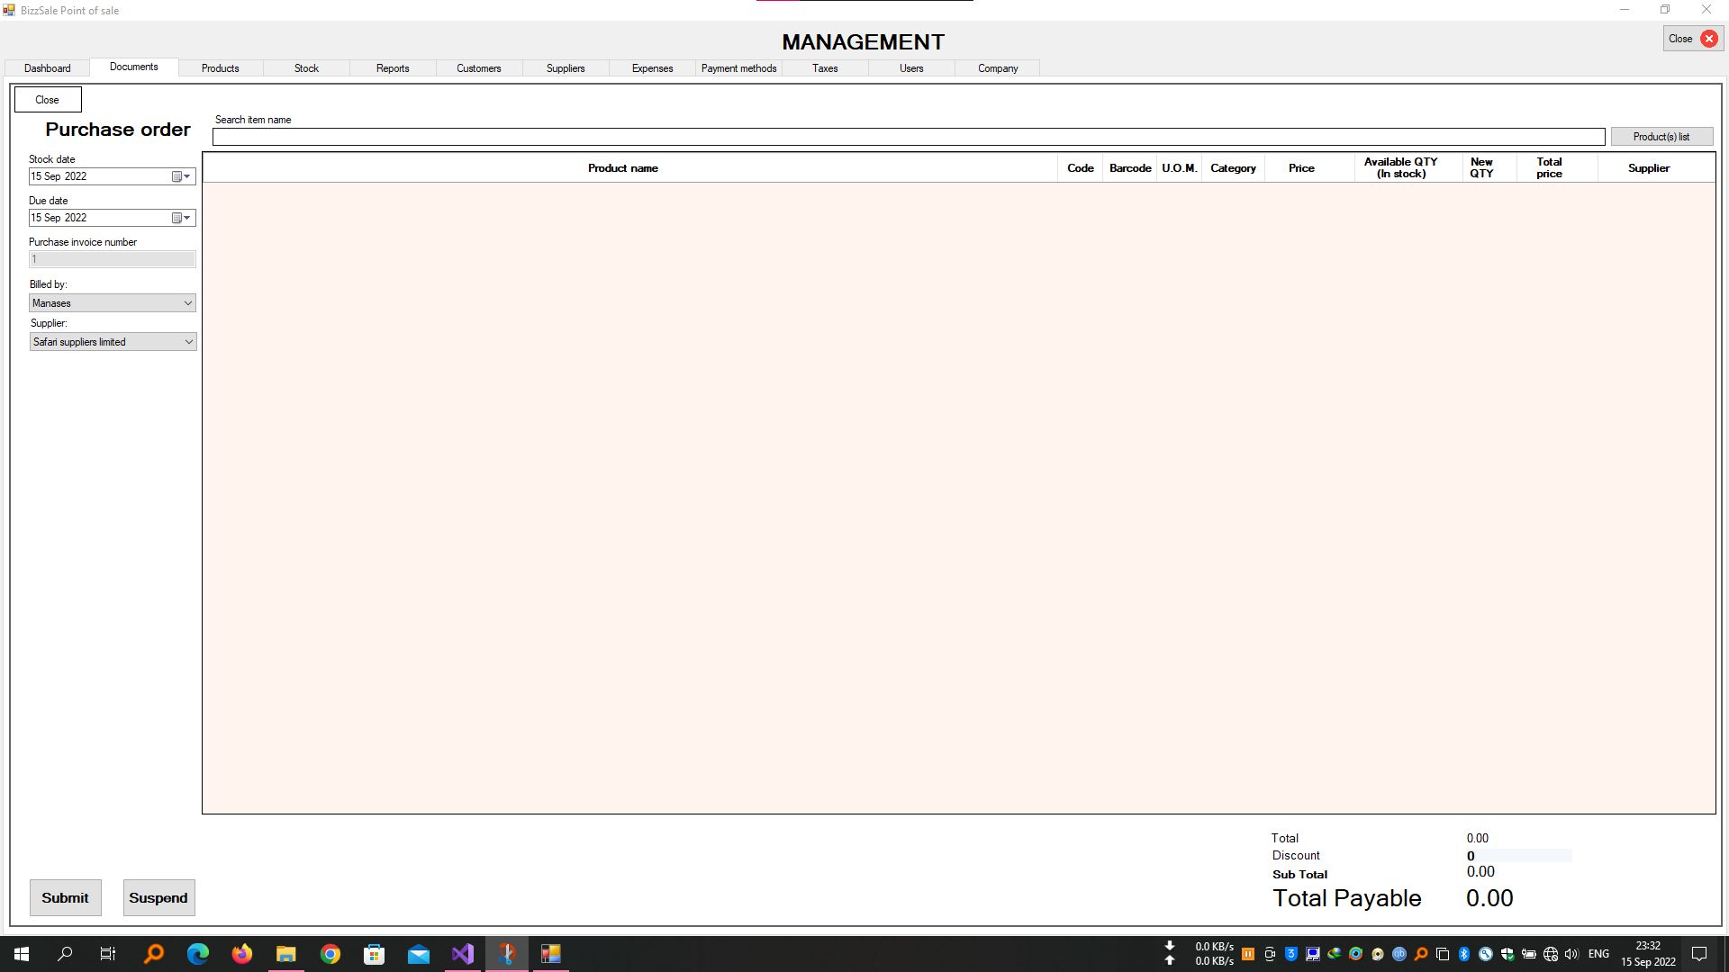Switch to the Products tab

pos(220,68)
